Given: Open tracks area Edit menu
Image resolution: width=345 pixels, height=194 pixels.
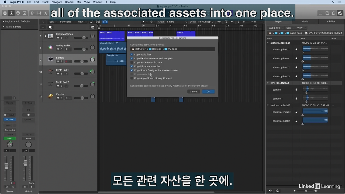Looking at the screenshot, I should tap(53, 22).
